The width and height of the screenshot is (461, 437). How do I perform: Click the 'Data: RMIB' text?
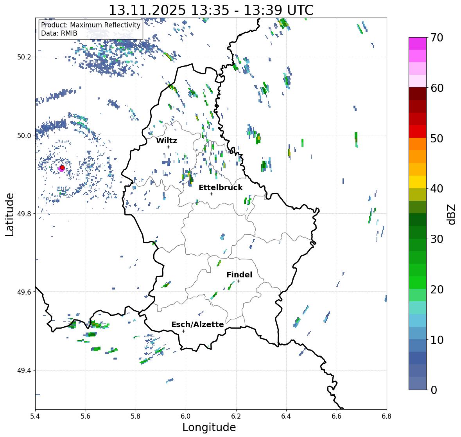point(59,33)
